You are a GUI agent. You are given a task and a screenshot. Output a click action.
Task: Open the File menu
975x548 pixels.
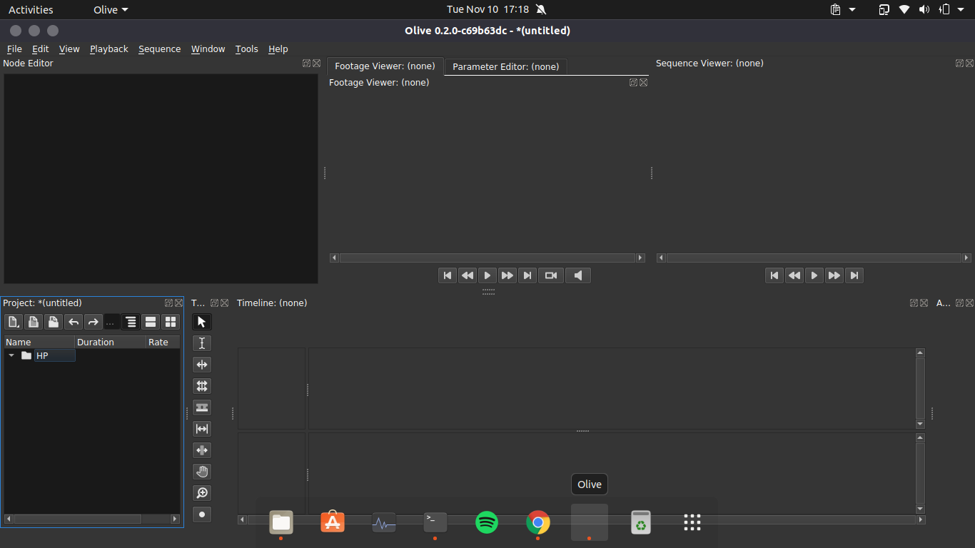14,49
